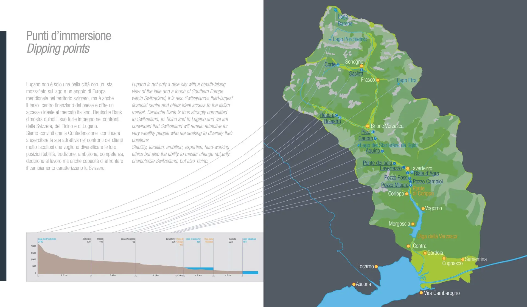
Task: Click marker G next to Aquino
Action: (382, 151)
